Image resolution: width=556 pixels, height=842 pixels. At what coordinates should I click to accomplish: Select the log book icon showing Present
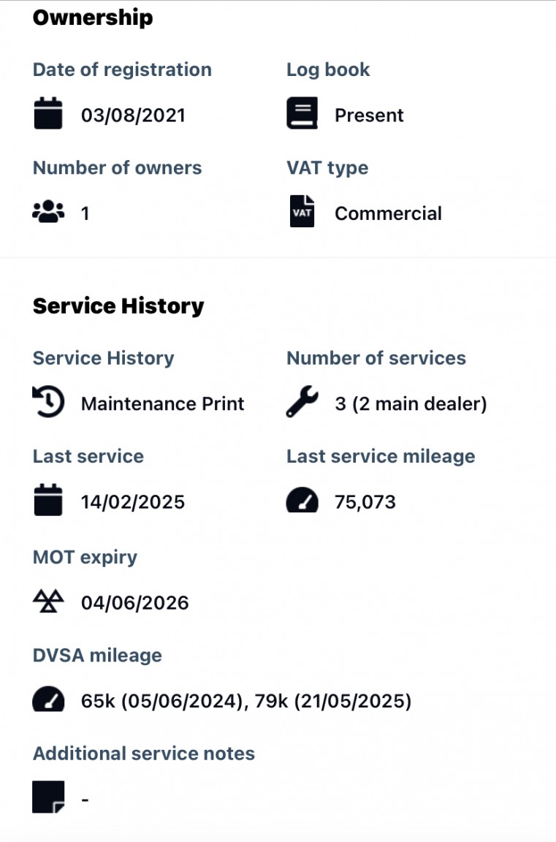(x=301, y=114)
